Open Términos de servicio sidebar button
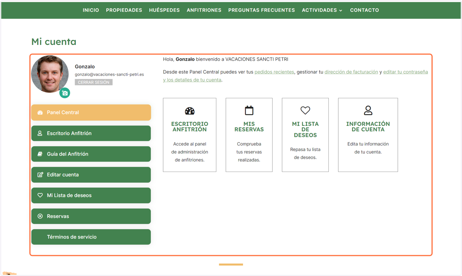 click(91, 237)
